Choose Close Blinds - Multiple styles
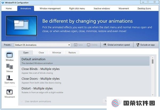The width and height of the screenshot is (160, 110). (x=41, y=69)
